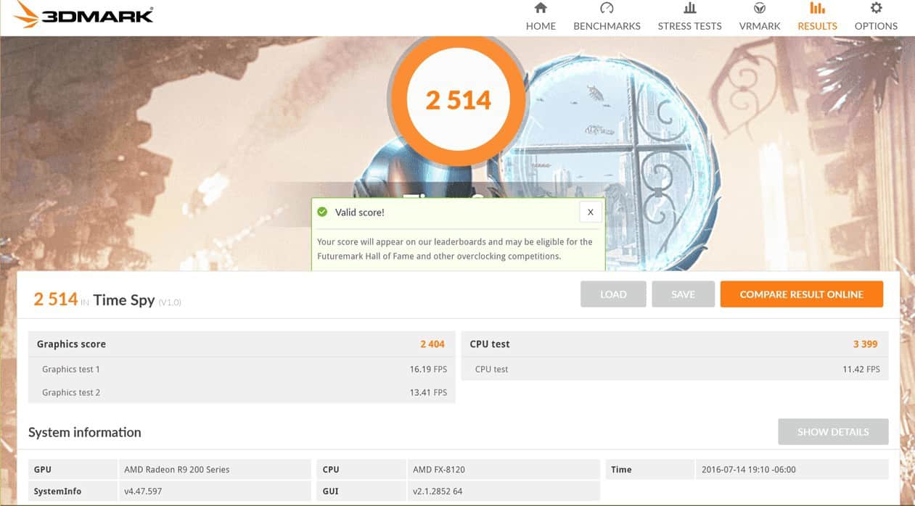
Task: Click the LOAD button
Action: tap(613, 294)
